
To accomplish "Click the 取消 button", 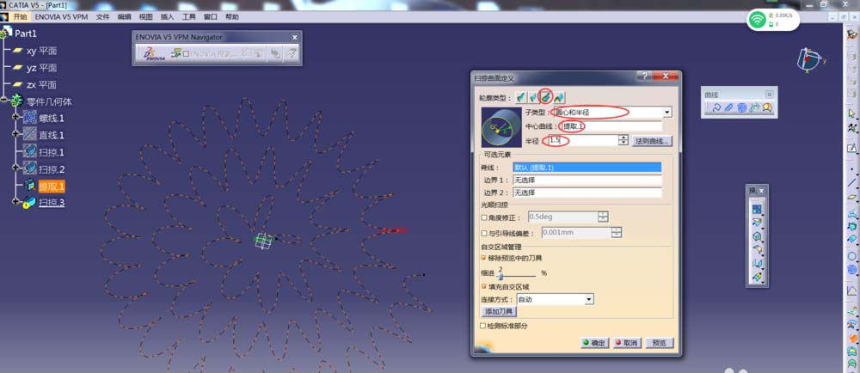I will (x=627, y=343).
